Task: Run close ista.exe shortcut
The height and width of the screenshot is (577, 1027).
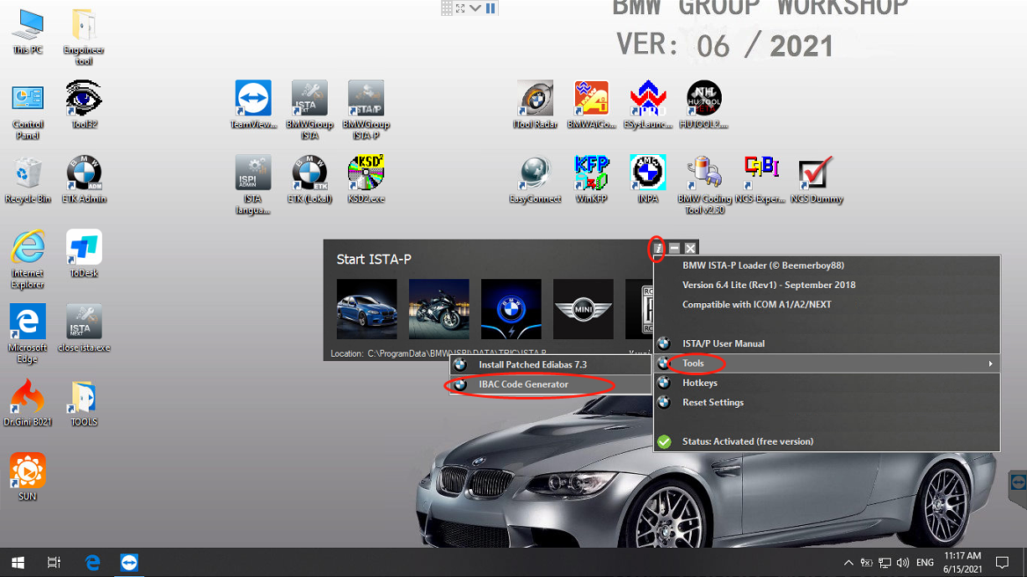Action: [84, 328]
